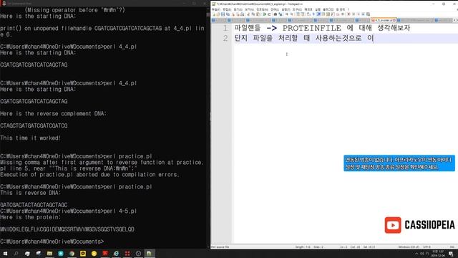Click the New file icon in Notepad++ toolbar
Image resolution: width=458 pixels, height=258 pixels.
(214, 14)
